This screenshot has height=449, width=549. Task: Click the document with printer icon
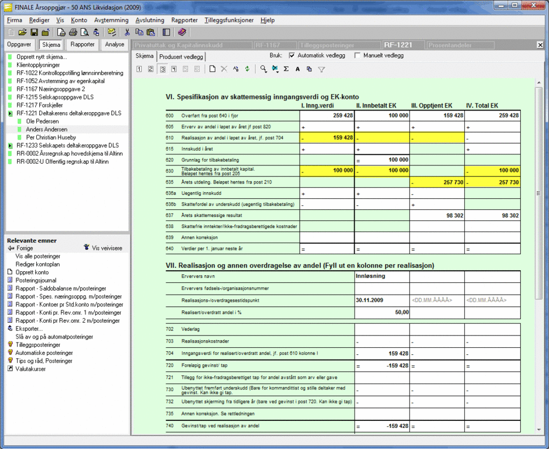point(61,33)
